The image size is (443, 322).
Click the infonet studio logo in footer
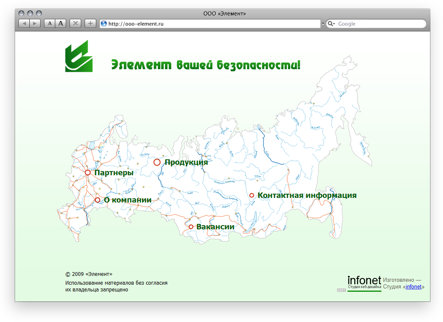pyautogui.click(x=364, y=283)
